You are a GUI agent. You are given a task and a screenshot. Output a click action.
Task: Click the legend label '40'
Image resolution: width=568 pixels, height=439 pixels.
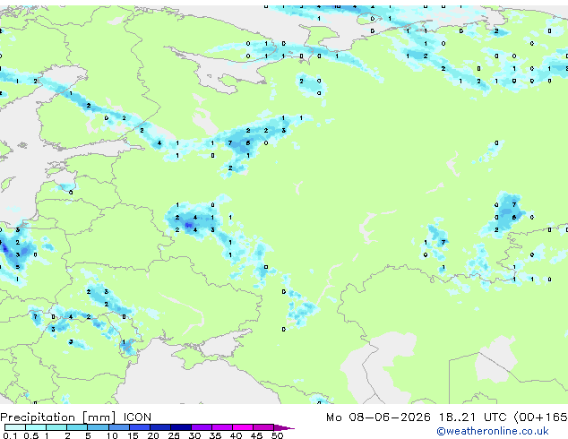(x=236, y=435)
